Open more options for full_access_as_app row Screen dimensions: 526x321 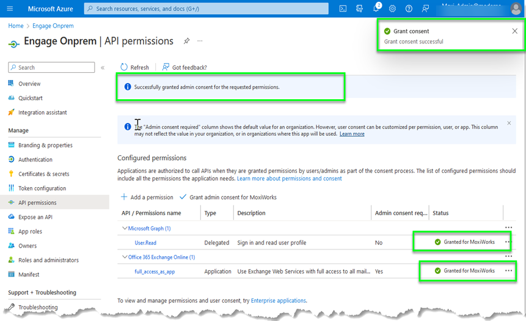click(508, 271)
